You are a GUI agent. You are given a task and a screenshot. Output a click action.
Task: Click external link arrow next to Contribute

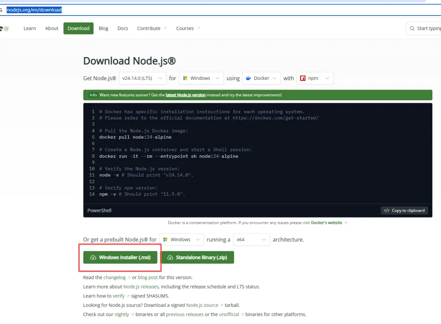coord(165,29)
